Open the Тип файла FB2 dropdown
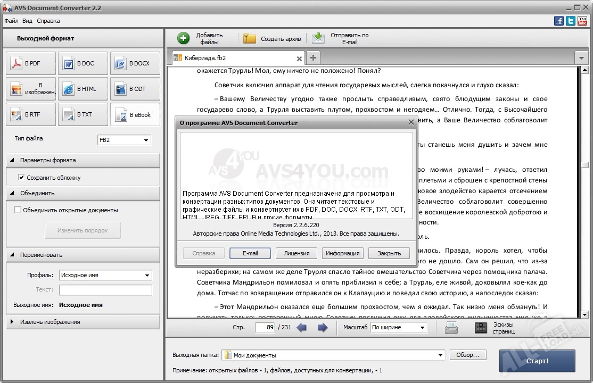Image resolution: width=593 pixels, height=383 pixels. 124,140
